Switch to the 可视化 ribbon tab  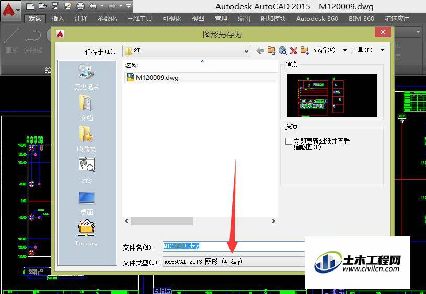(171, 18)
